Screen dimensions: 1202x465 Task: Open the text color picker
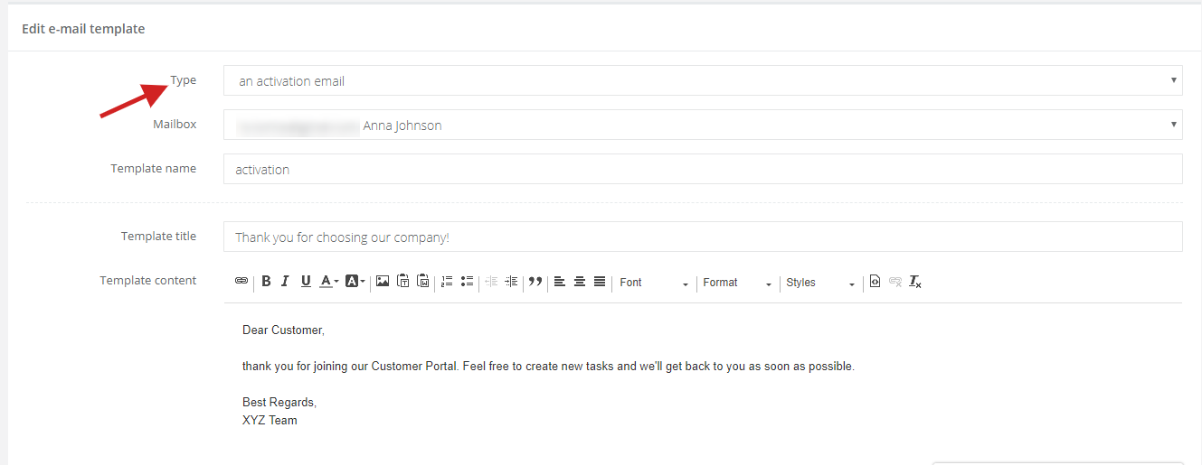point(329,282)
